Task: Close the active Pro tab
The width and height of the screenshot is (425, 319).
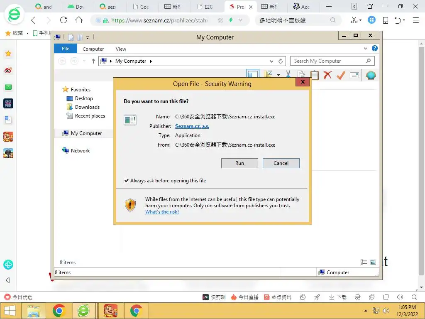Action: [x=251, y=7]
